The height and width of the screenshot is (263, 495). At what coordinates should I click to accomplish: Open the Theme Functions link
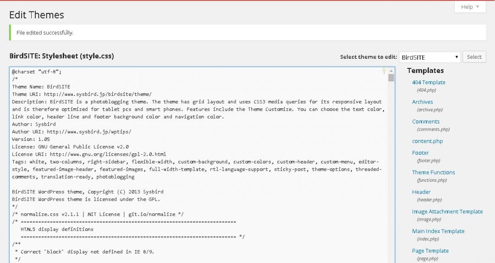[x=434, y=172]
